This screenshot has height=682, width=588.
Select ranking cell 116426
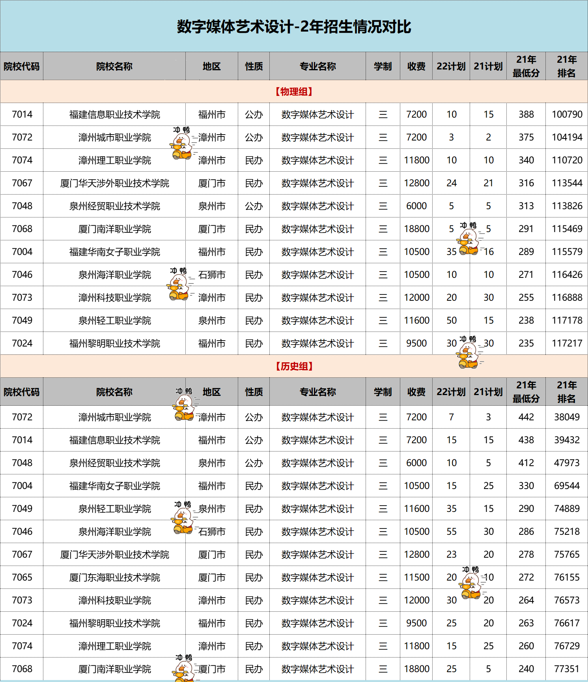tap(567, 275)
